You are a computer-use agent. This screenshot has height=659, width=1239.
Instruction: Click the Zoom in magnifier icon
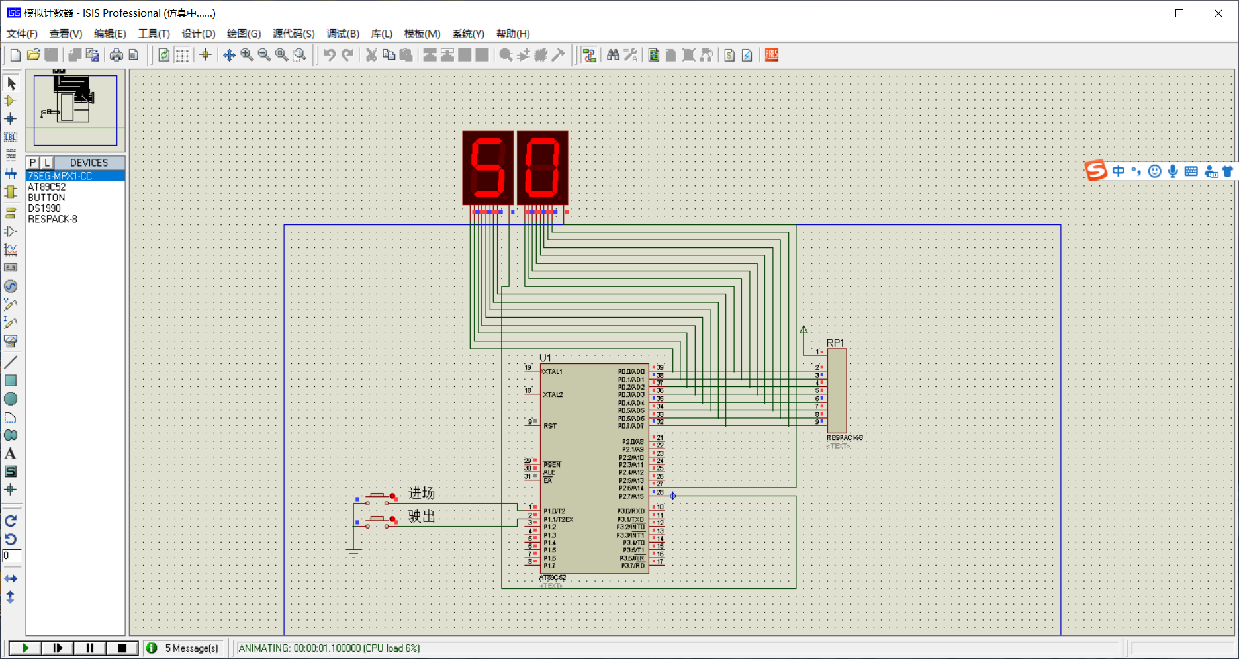247,55
